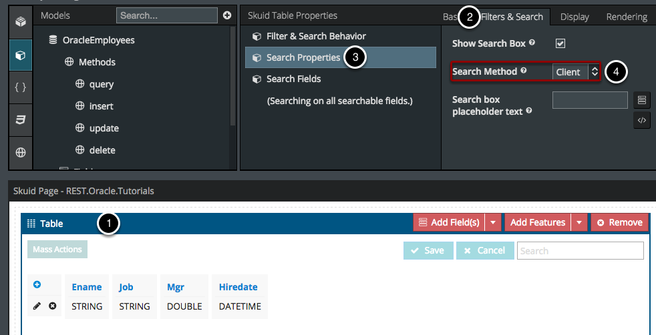Click the add model plus icon

pos(227,15)
